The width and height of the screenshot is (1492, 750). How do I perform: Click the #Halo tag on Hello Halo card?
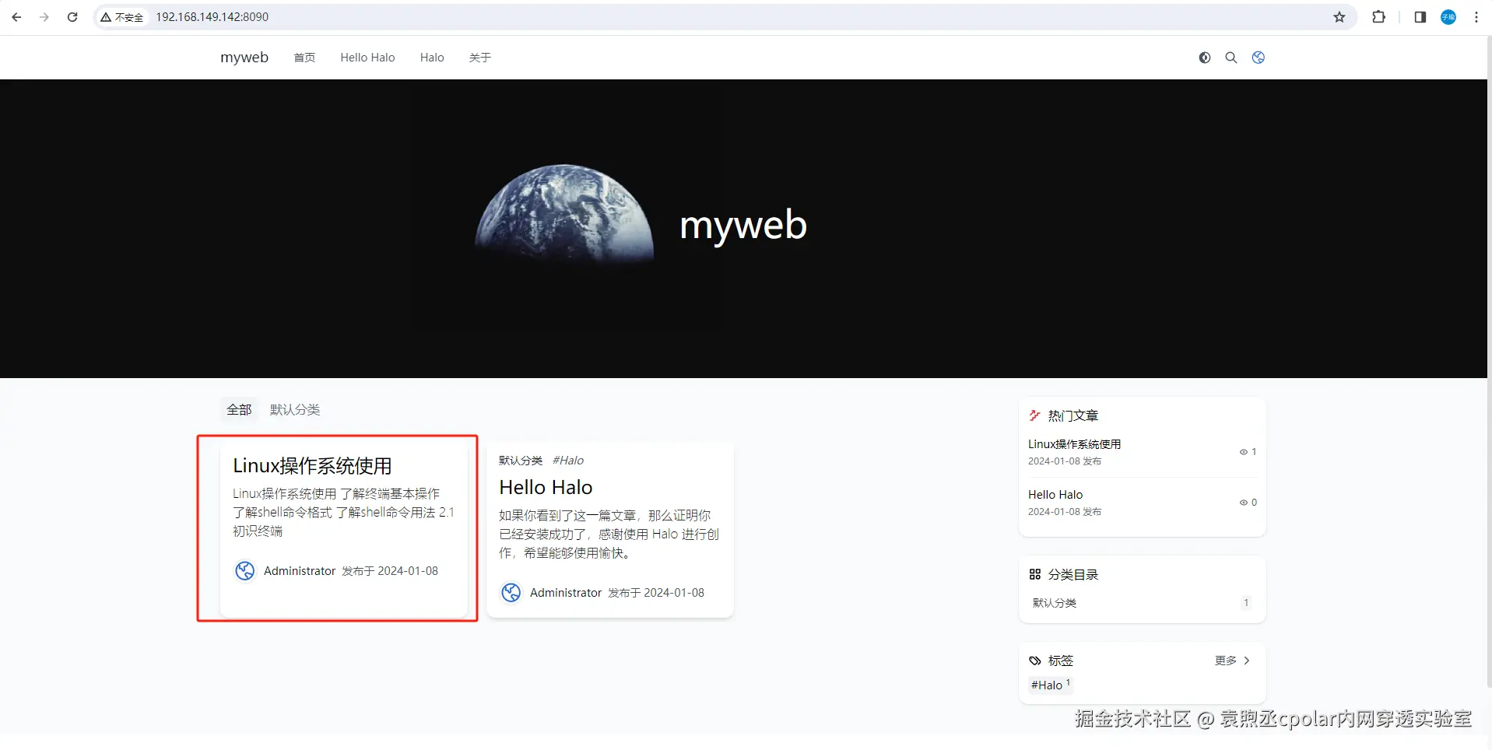[568, 461]
